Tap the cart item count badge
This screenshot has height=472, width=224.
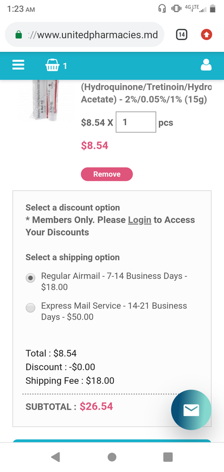[65, 66]
